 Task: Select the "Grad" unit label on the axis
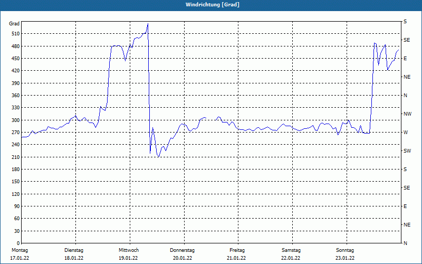[14, 24]
